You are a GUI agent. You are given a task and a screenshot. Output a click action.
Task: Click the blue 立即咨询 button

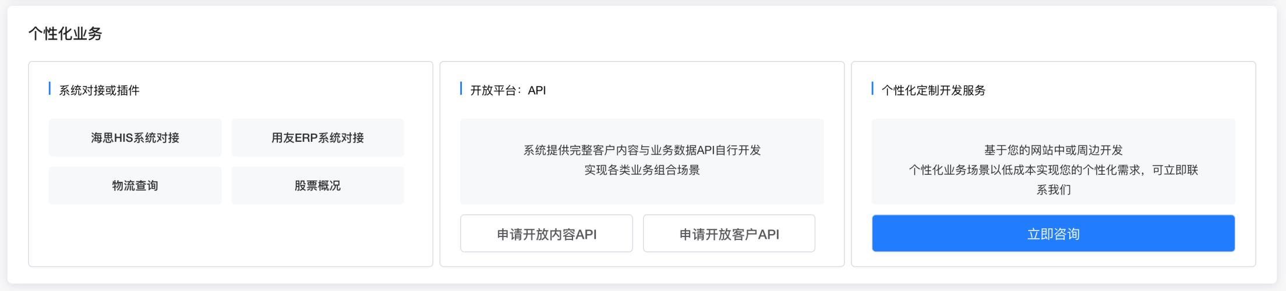point(1053,233)
